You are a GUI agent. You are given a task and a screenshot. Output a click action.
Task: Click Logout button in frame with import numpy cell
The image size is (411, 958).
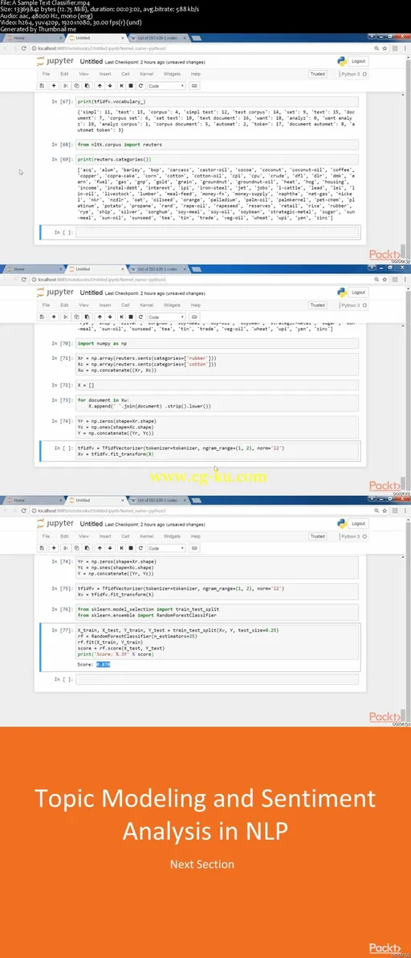tap(359, 292)
